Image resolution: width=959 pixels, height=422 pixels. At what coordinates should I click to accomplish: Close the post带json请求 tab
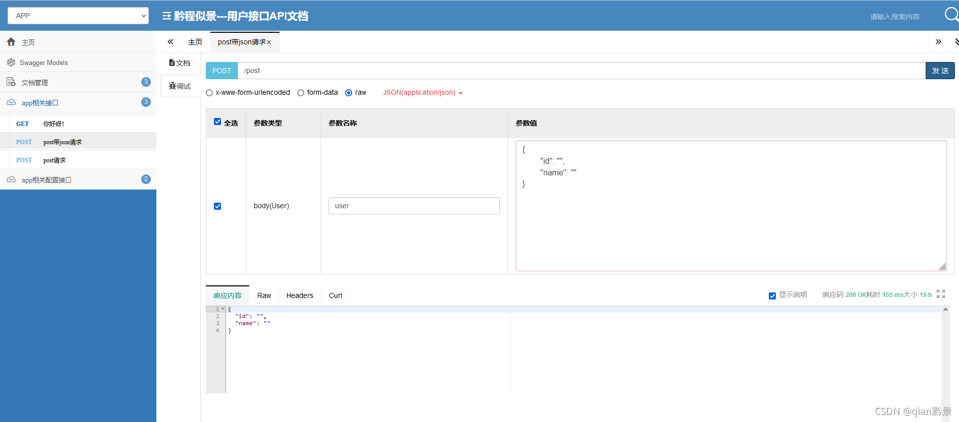pyautogui.click(x=269, y=42)
